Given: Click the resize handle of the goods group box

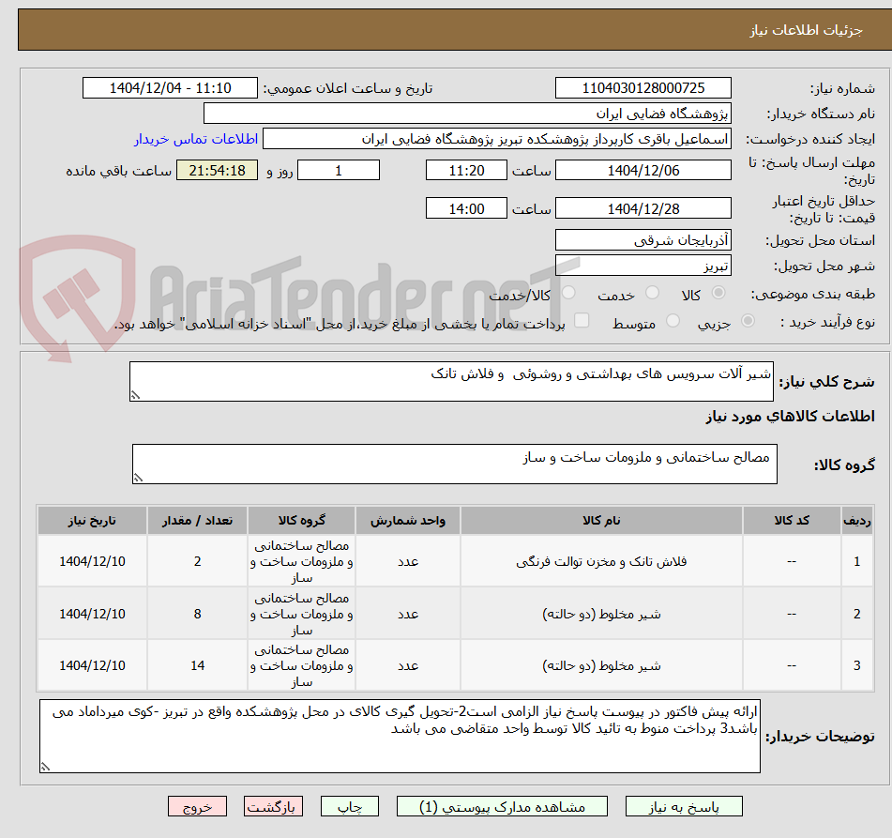Looking at the screenshot, I should coord(138,478).
